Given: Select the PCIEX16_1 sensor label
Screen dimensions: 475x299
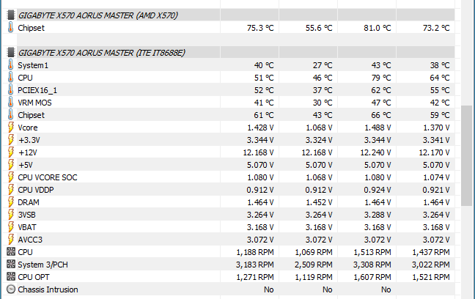Looking at the screenshot, I should click(x=37, y=90).
